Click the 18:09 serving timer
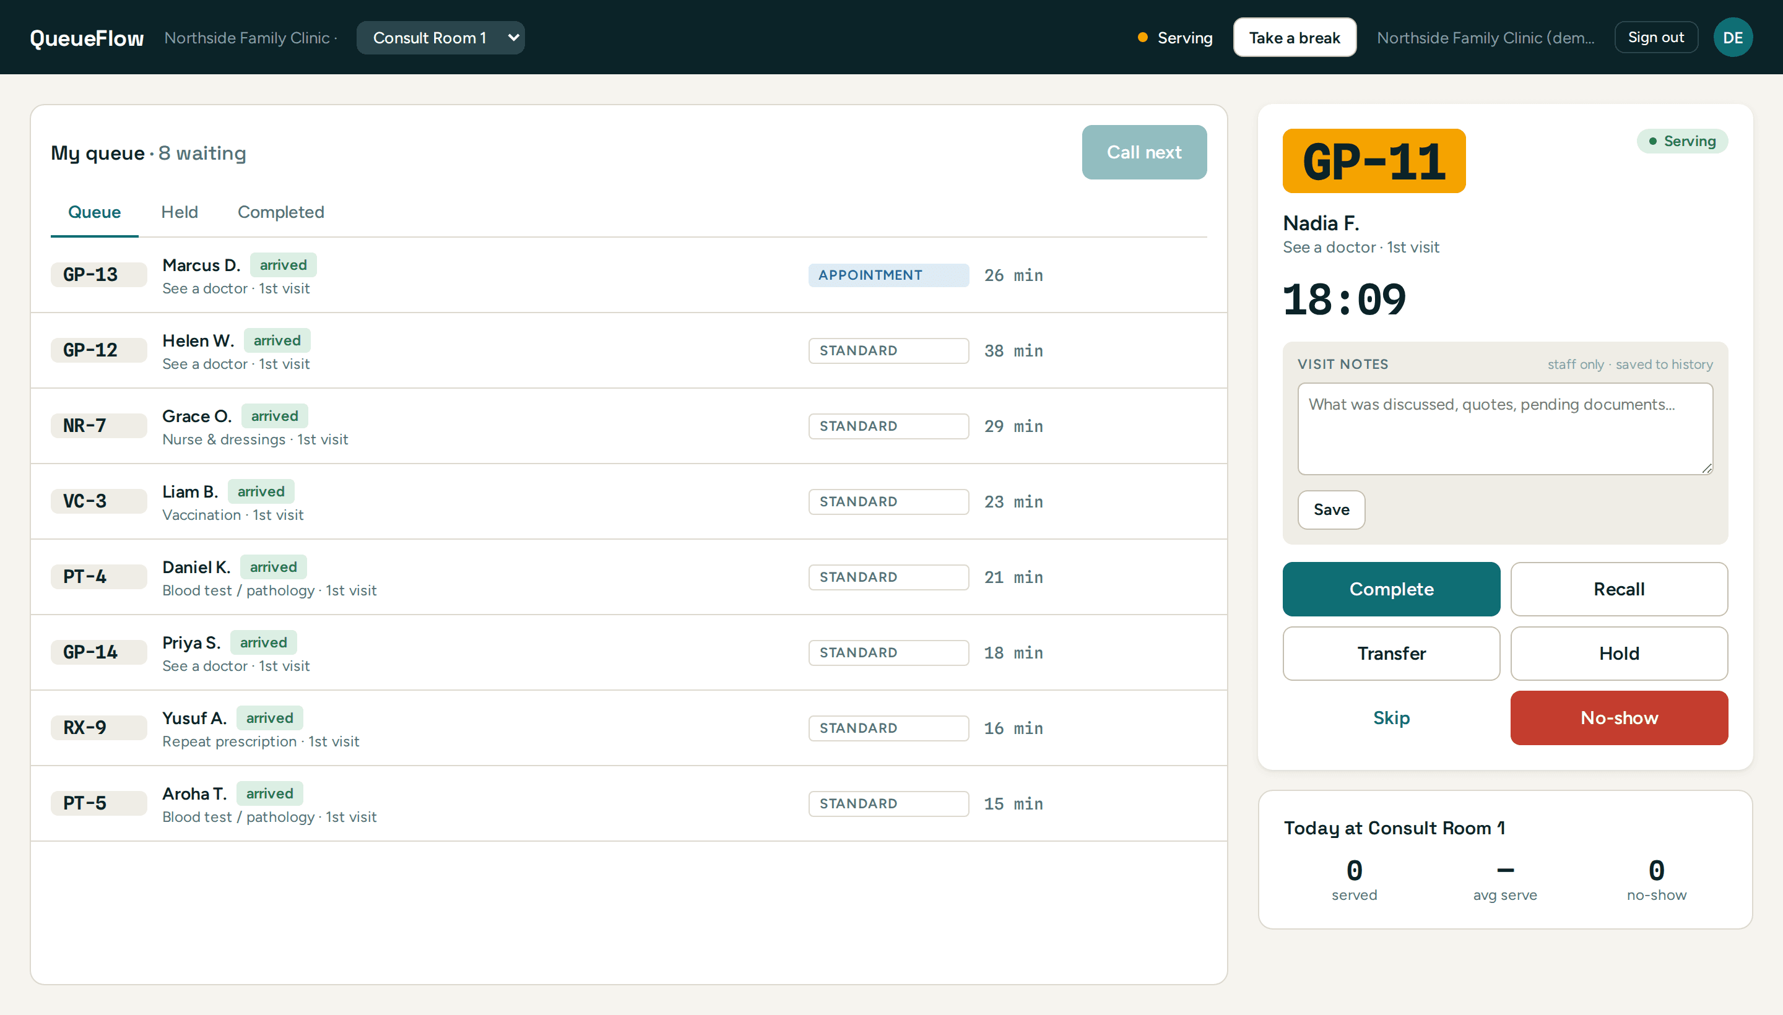The width and height of the screenshot is (1783, 1015). click(1343, 300)
